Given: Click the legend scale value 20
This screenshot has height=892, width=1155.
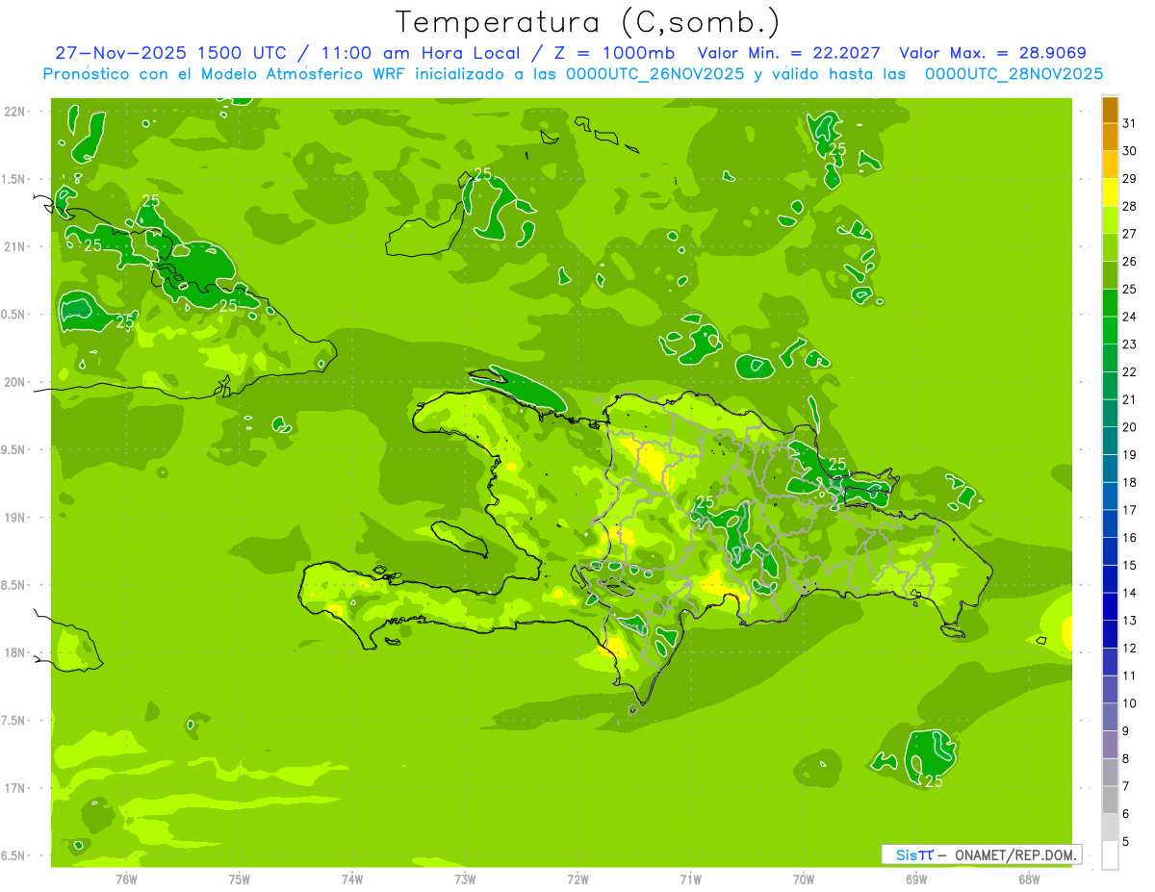Looking at the screenshot, I should pyautogui.click(x=1131, y=427).
